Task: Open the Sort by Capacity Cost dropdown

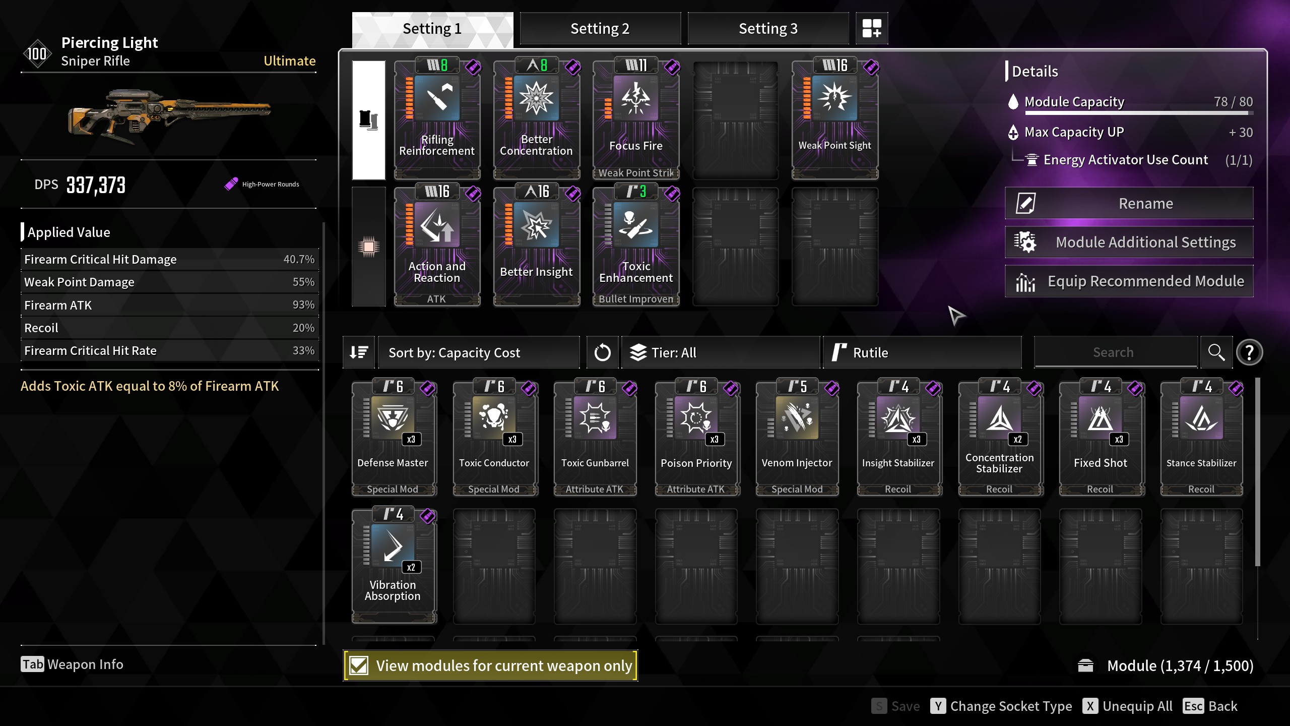Action: pyautogui.click(x=479, y=352)
